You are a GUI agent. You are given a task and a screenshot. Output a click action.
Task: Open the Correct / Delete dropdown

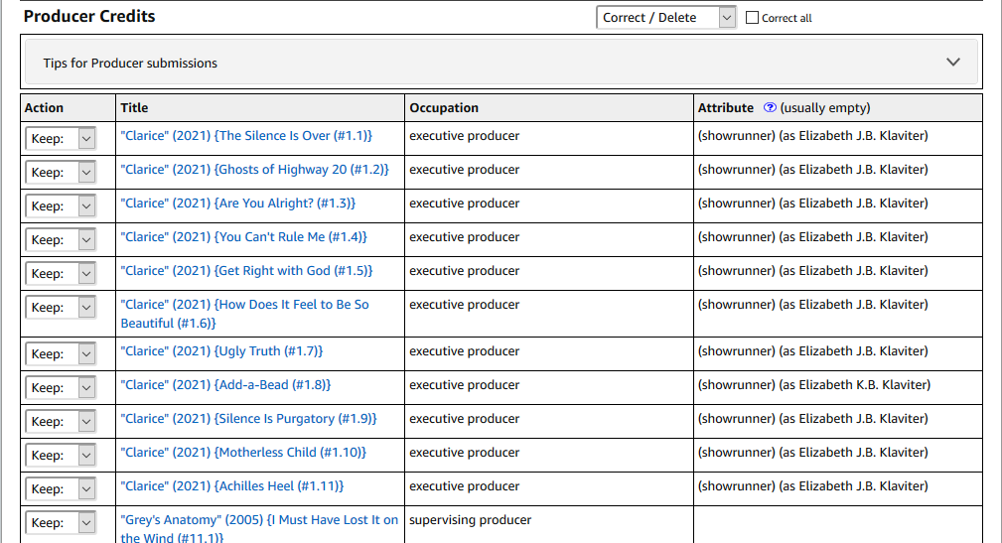coord(666,17)
